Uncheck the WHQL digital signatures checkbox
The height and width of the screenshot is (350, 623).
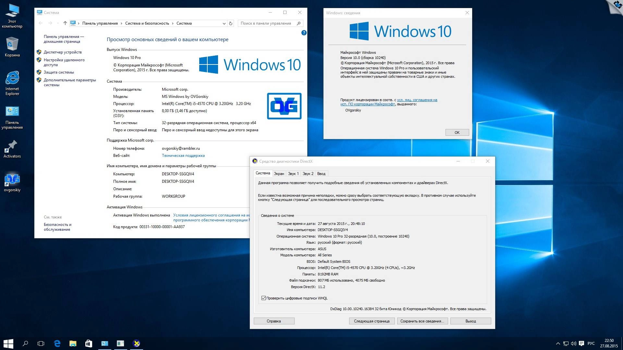263,298
